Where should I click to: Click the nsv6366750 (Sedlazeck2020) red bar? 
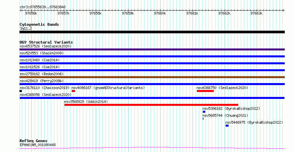click(x=205, y=91)
